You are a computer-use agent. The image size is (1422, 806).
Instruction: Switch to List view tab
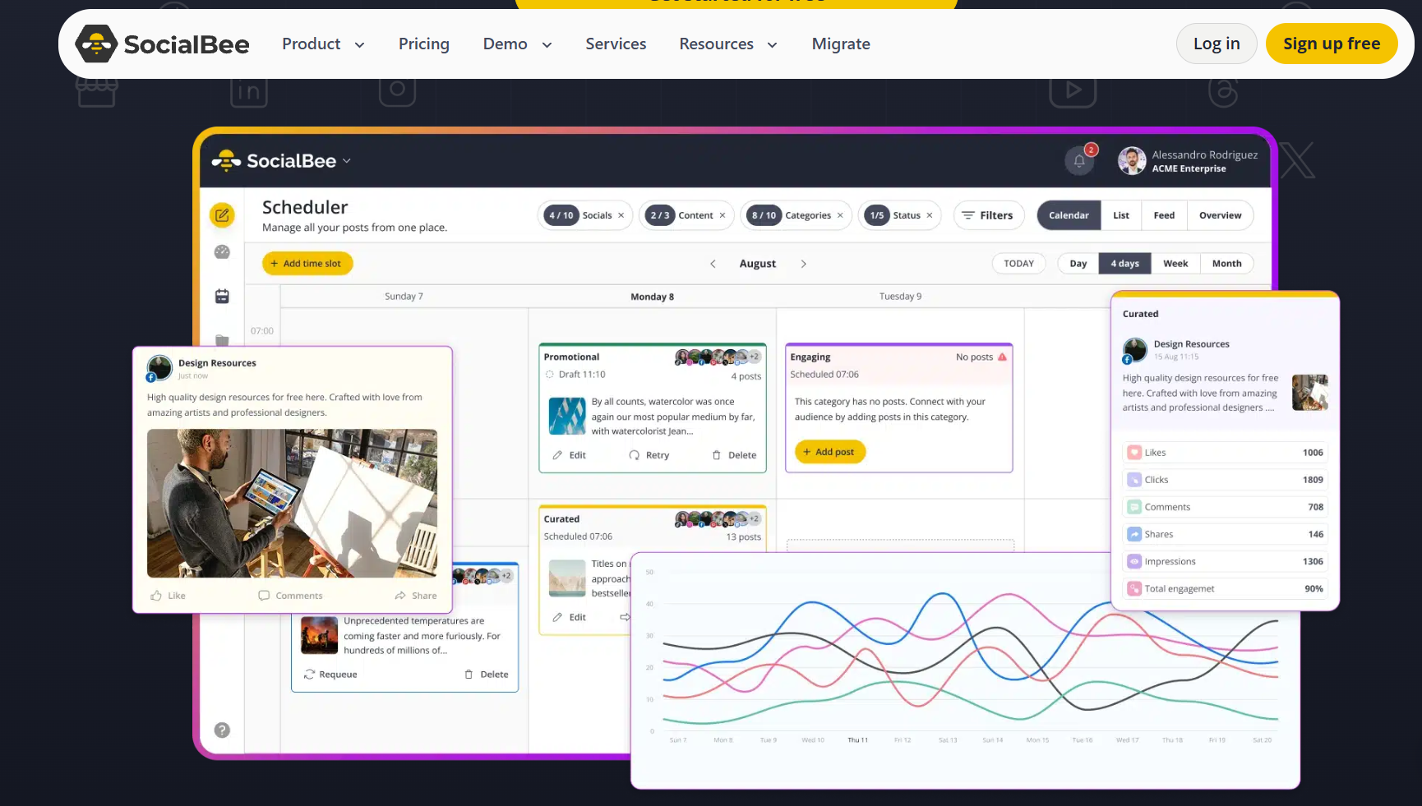coord(1121,215)
